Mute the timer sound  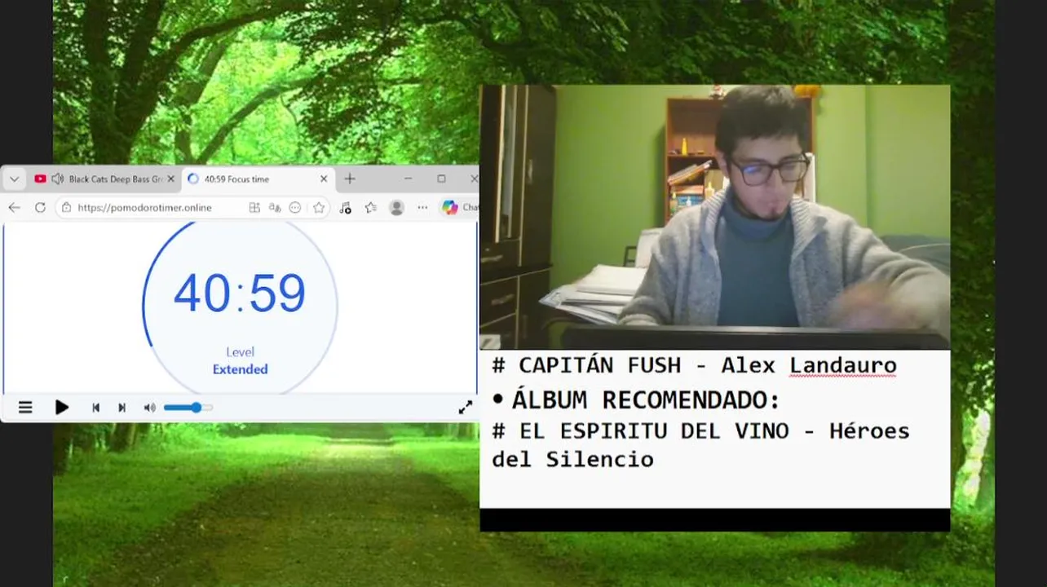coord(149,408)
